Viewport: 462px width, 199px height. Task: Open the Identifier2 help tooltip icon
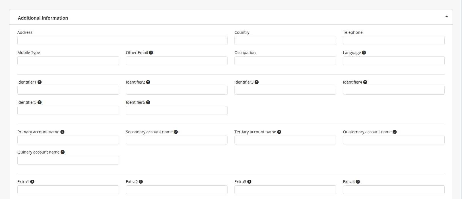click(x=148, y=82)
